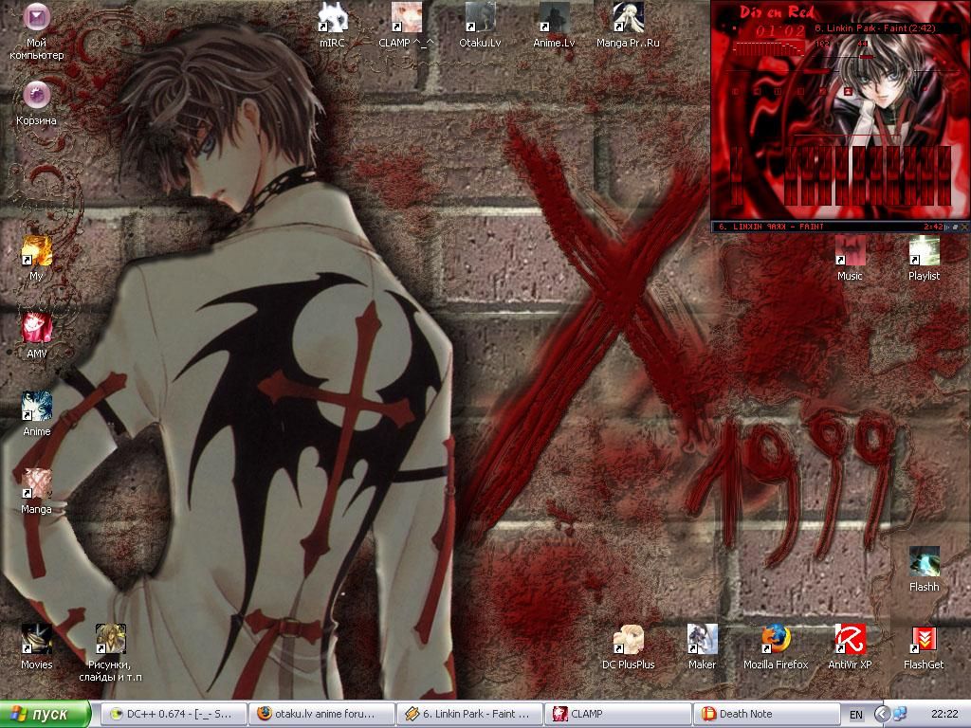Image resolution: width=971 pixels, height=728 pixels.
Task: Open the пуск Start menu
Action: point(46,714)
